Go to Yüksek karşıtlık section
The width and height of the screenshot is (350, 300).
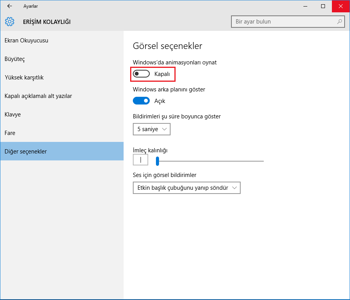click(x=24, y=78)
